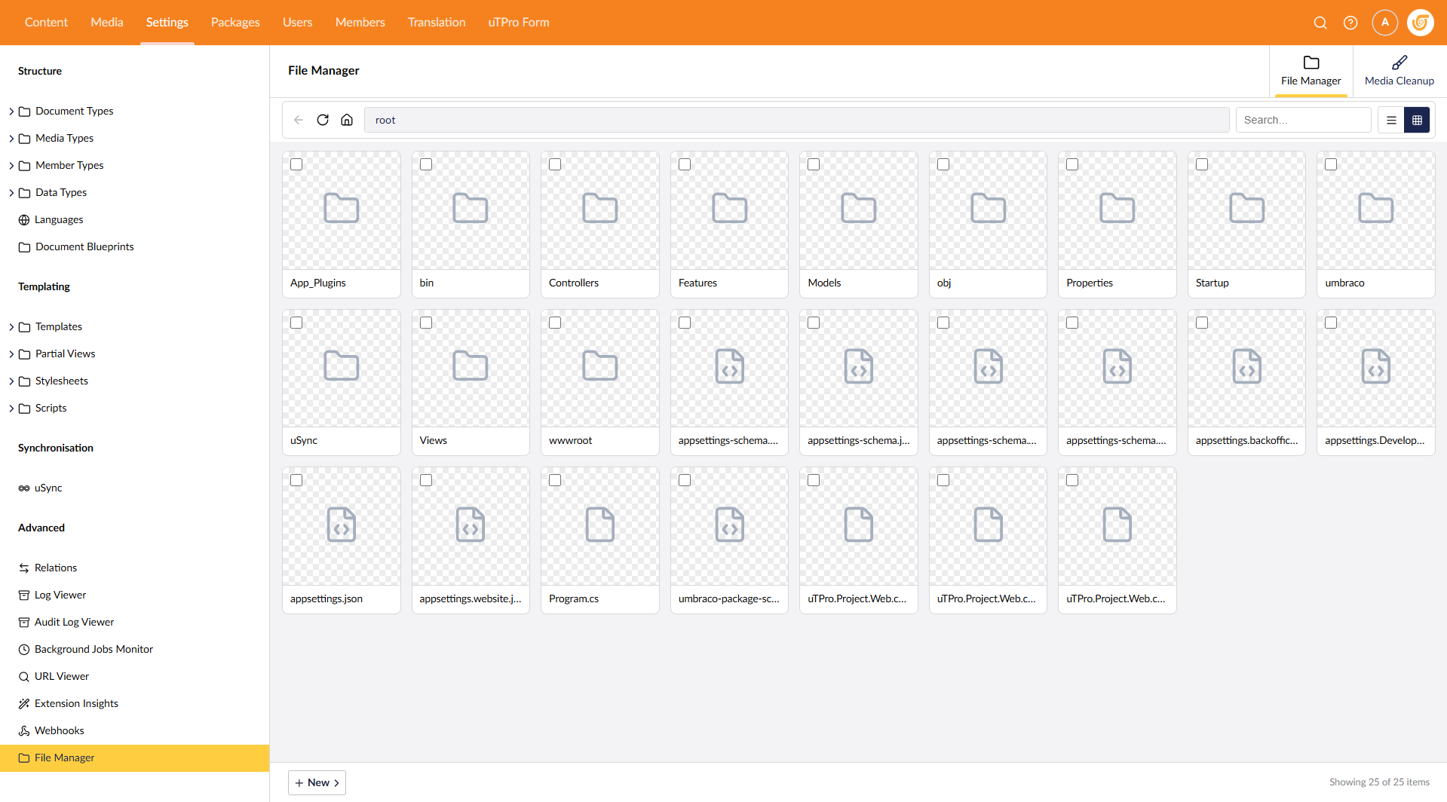Open Background Jobs Monitor
The width and height of the screenshot is (1447, 802).
pyautogui.click(x=86, y=649)
